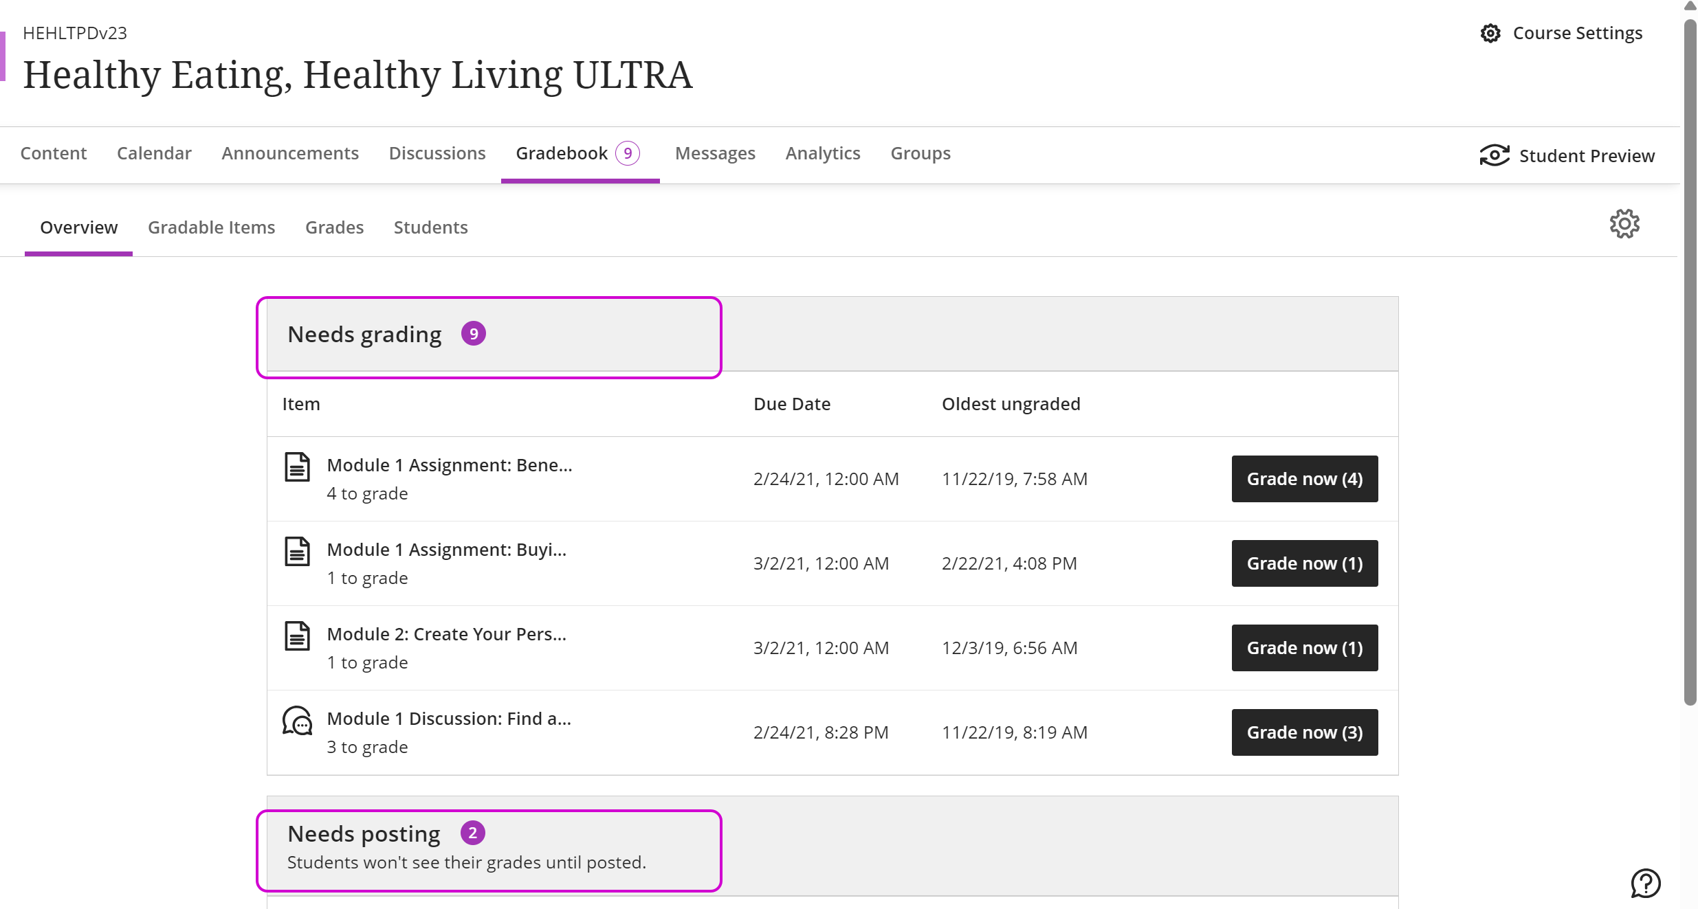This screenshot has height=909, width=1698.
Task: Click the Needs grading count badge
Action: (473, 334)
